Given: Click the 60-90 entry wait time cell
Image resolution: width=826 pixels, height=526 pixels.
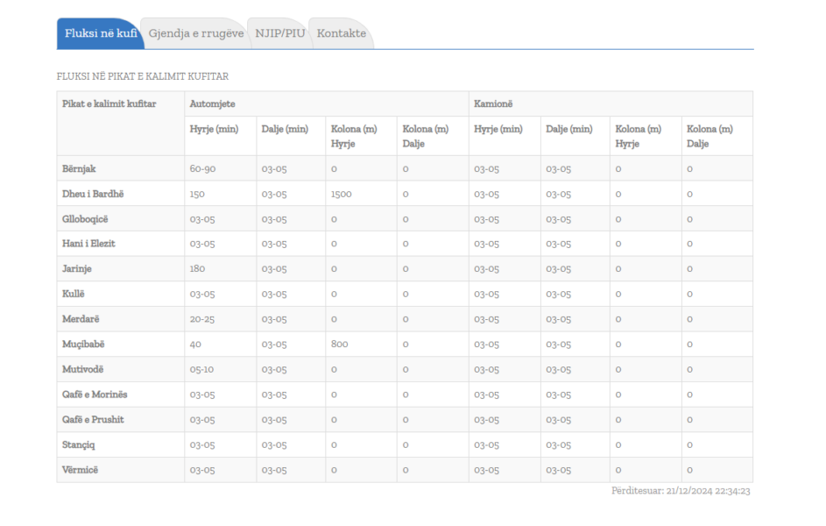Looking at the screenshot, I should tap(201, 169).
